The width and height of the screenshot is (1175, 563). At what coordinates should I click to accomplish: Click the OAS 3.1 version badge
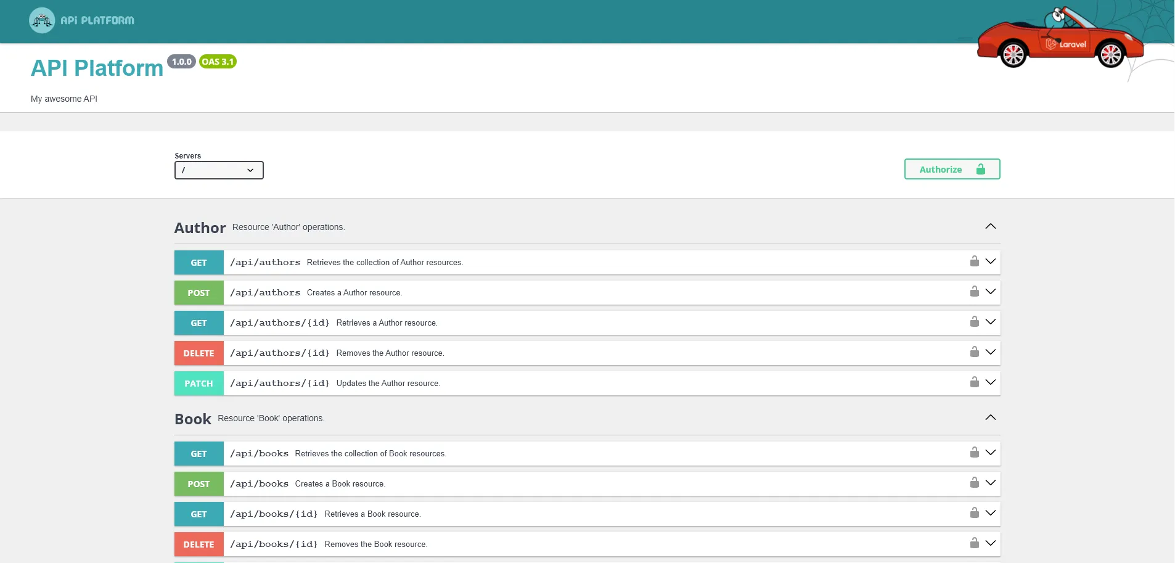click(218, 62)
